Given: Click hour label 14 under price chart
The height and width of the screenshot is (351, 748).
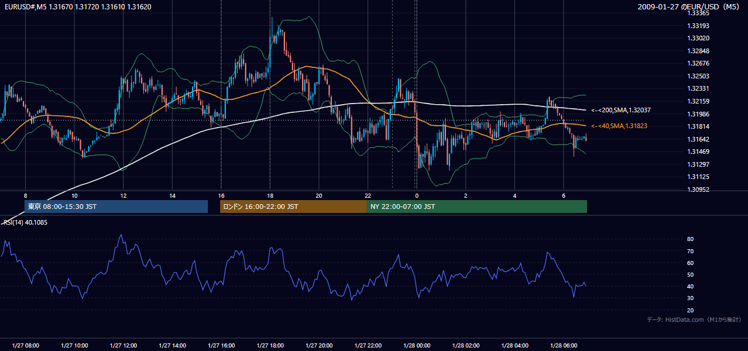Looking at the screenshot, I should tap(172, 195).
